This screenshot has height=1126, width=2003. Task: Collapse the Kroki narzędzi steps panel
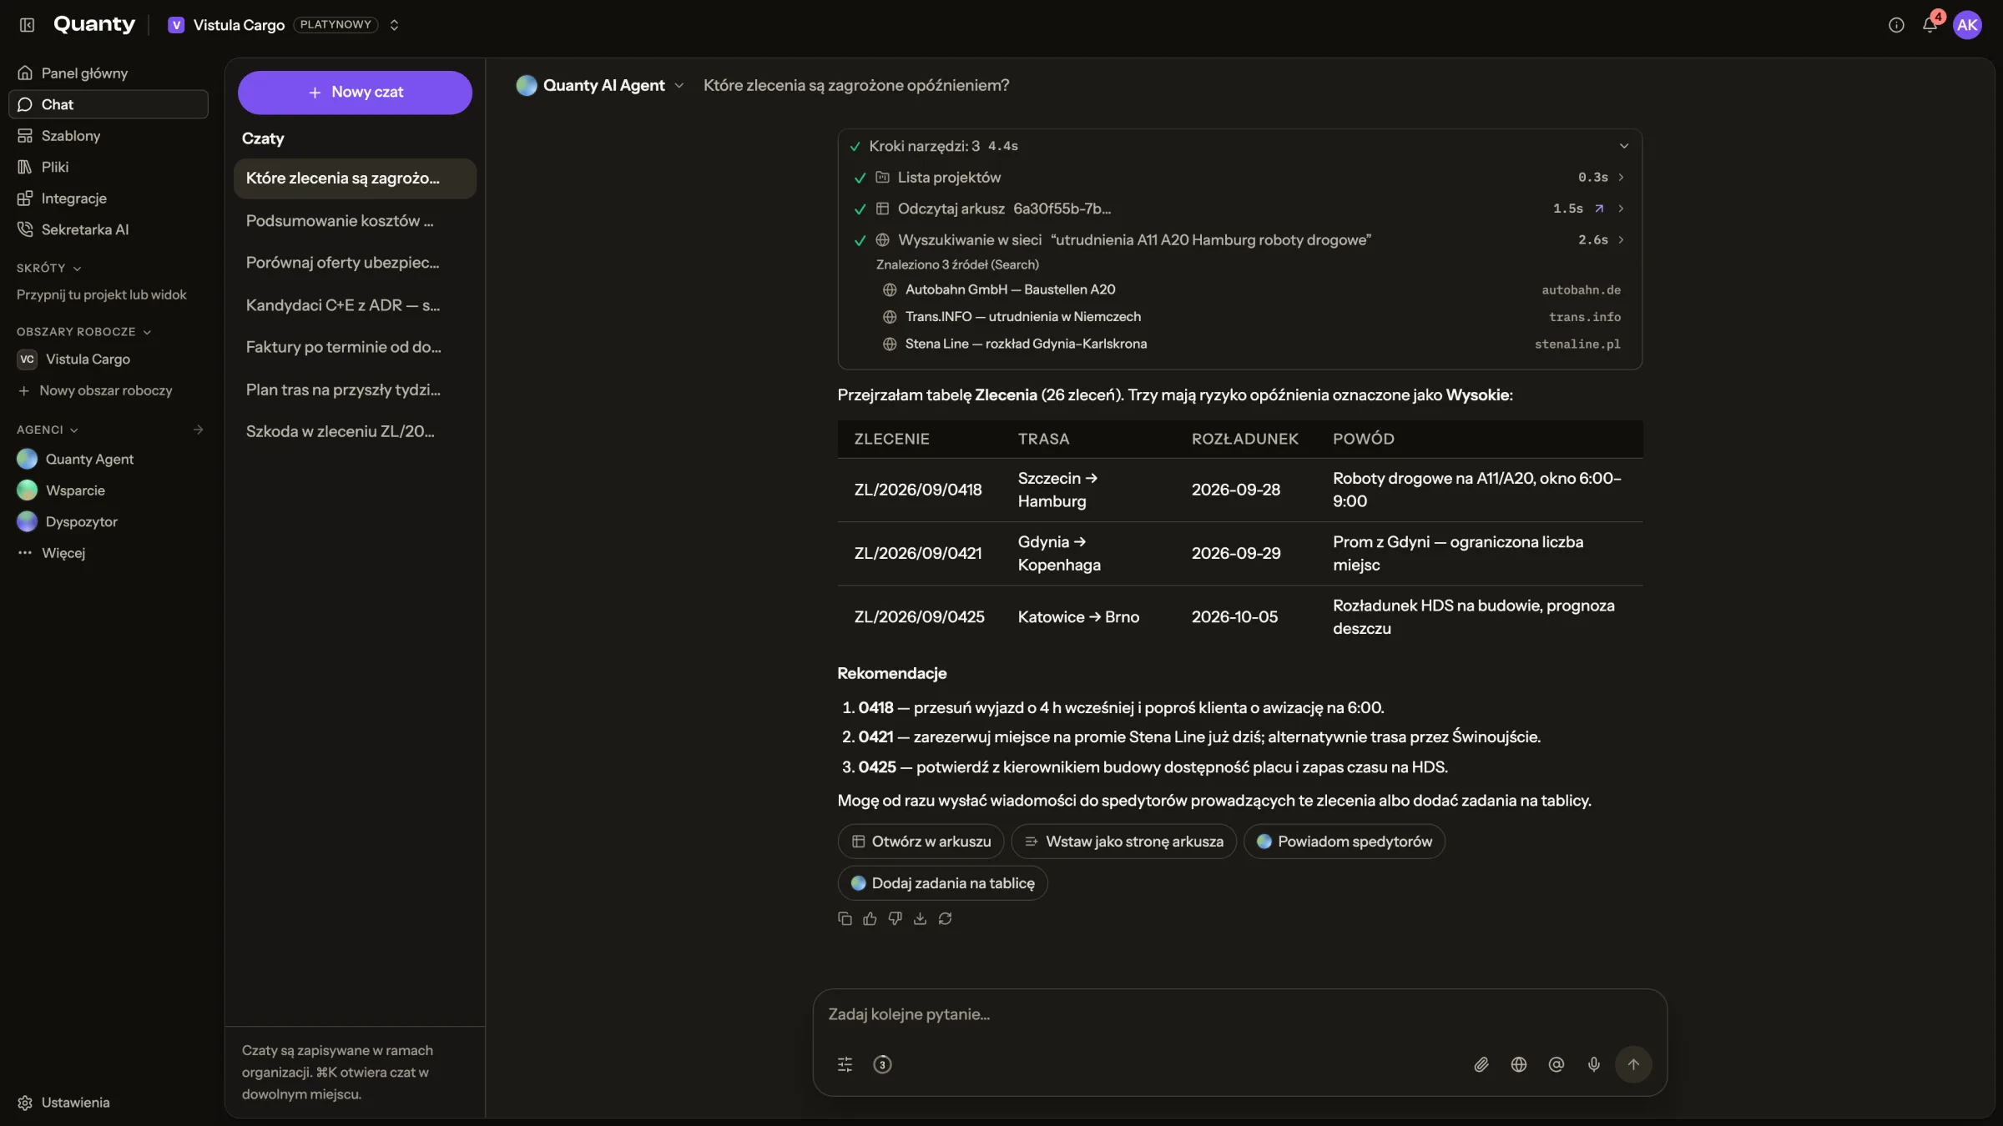(x=1624, y=146)
